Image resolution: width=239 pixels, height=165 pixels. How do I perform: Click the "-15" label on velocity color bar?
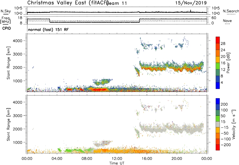click(225, 127)
